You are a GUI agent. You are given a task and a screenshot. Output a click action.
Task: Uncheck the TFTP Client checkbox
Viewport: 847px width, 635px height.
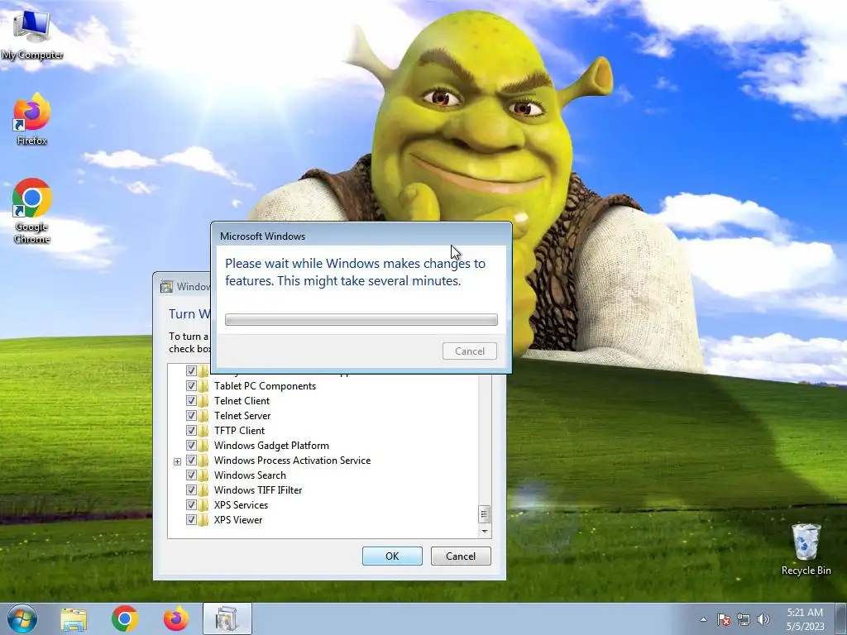tap(191, 430)
